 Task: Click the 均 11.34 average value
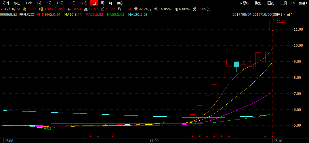click(x=124, y=9)
